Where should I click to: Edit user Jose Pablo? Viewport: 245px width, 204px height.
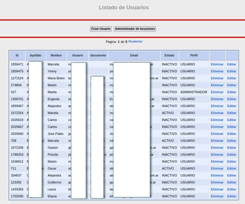click(x=232, y=134)
